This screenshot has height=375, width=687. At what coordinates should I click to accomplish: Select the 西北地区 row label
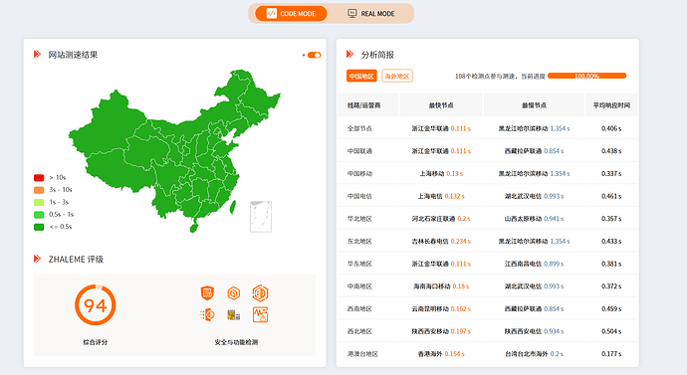(x=359, y=331)
